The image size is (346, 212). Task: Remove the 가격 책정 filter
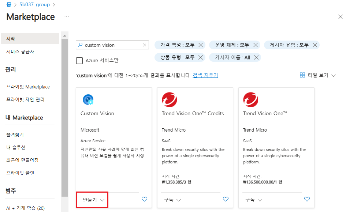point(201,45)
